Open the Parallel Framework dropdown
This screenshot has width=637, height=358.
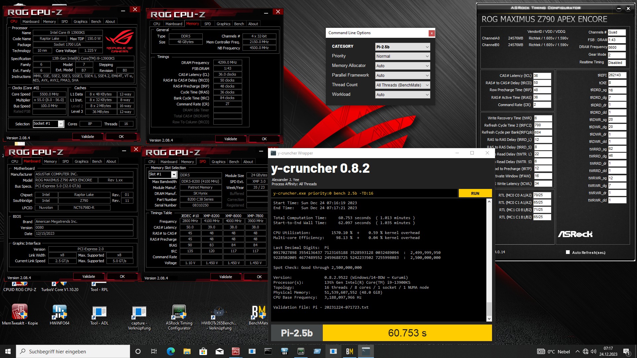tap(402, 76)
